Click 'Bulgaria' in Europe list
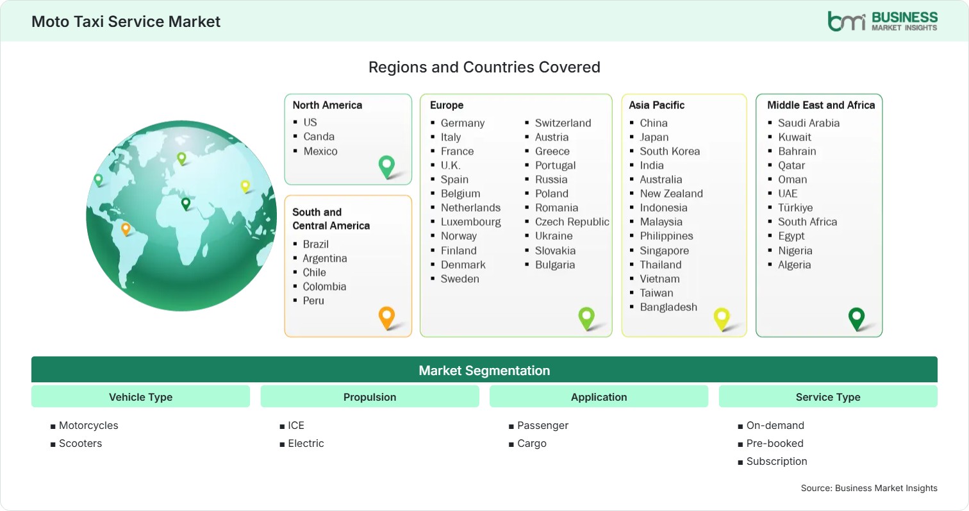 555,264
